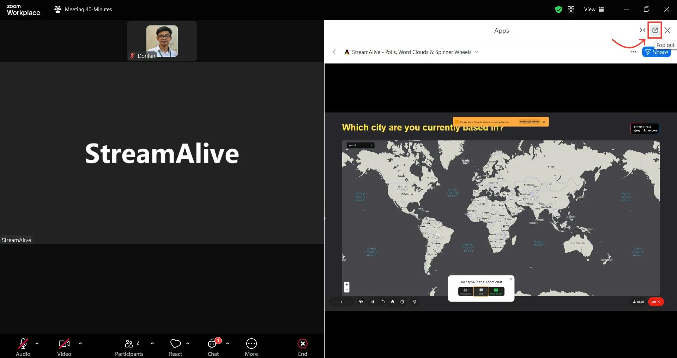Open the Chat panel
677x358 pixels.
pos(213,347)
